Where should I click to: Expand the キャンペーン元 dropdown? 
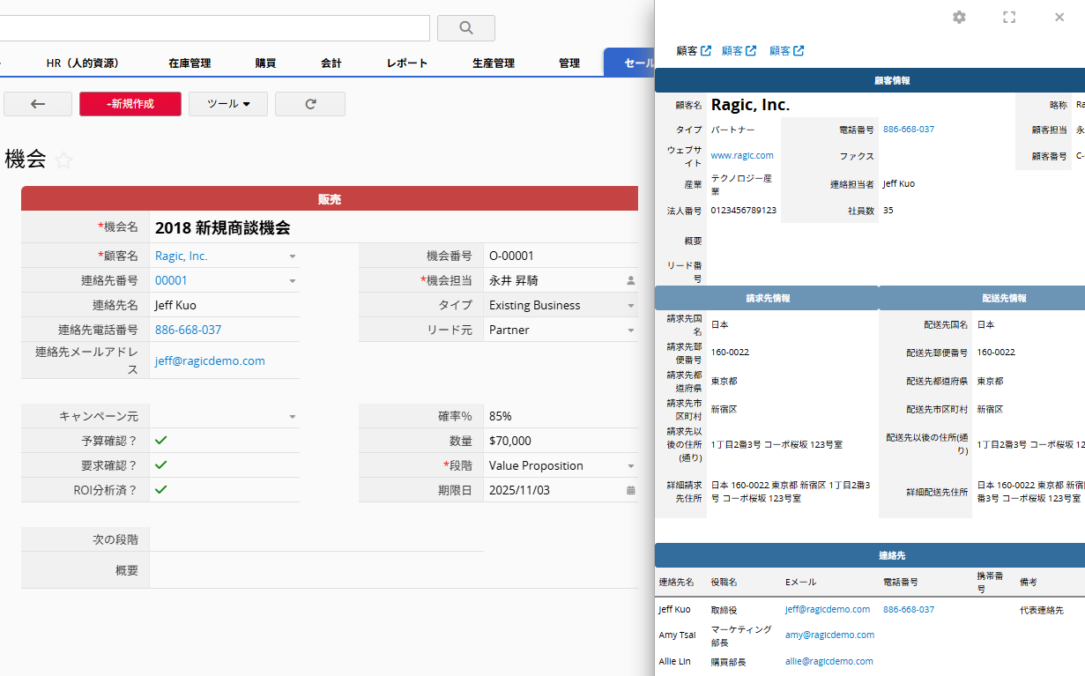[x=292, y=417]
